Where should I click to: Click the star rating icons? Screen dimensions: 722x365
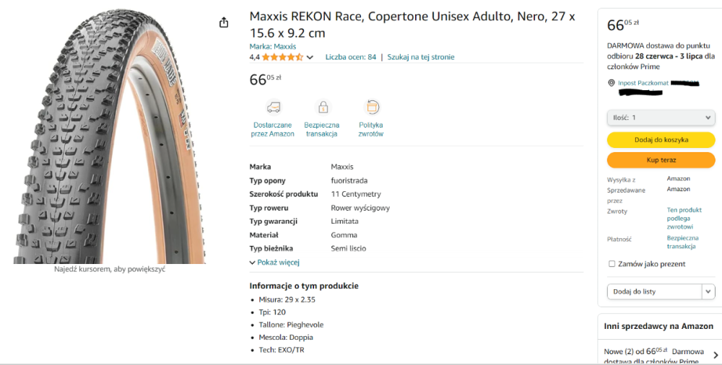coord(282,57)
